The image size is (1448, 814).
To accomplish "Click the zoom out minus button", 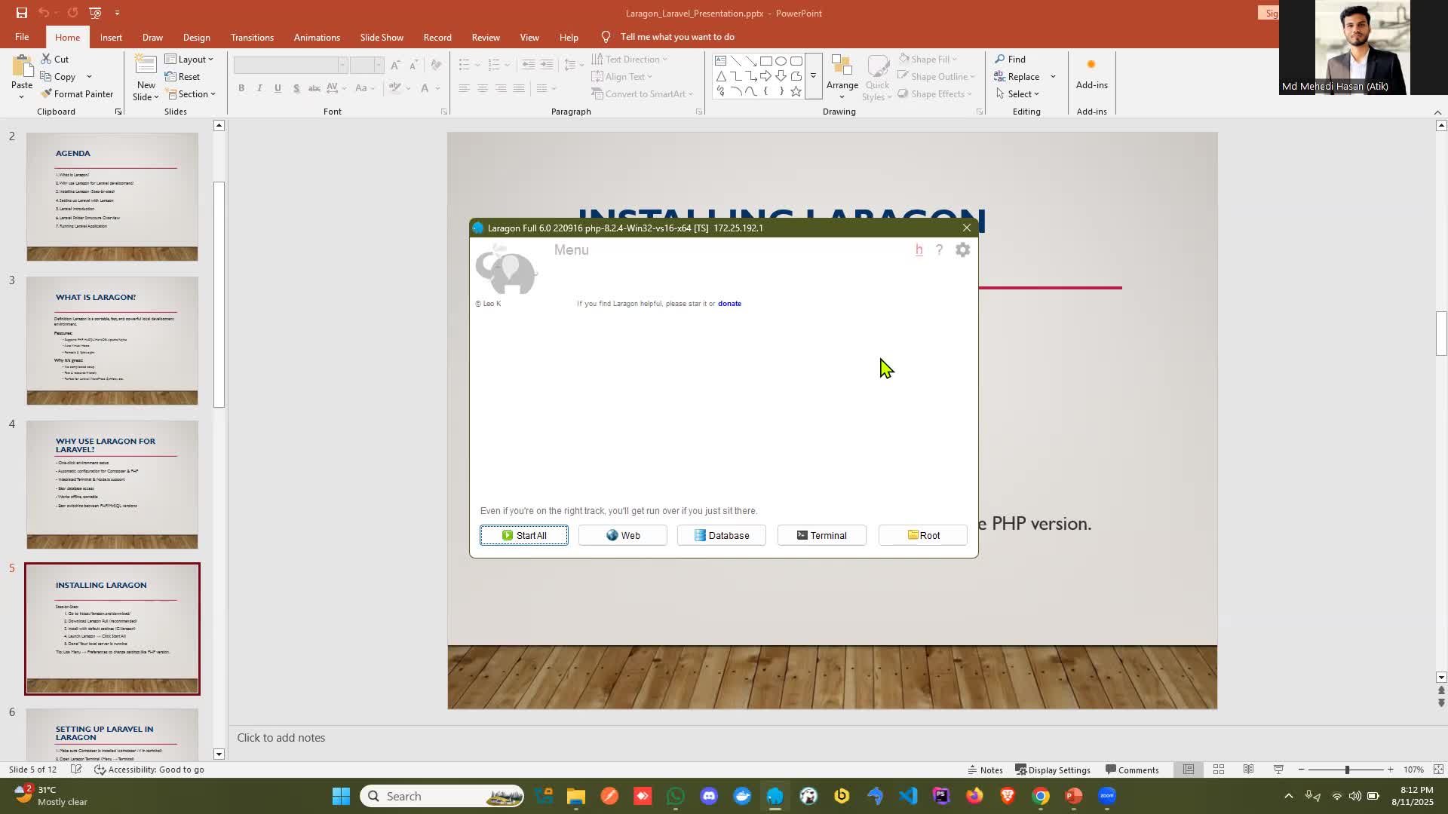I will click(x=1302, y=770).
